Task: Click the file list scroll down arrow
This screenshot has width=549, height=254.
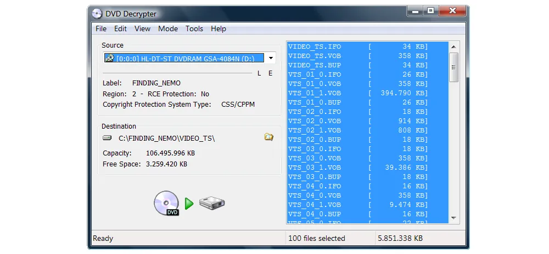Action: pos(453,218)
